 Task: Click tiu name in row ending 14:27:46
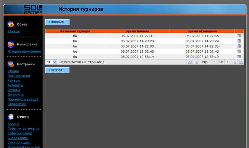[75, 36]
